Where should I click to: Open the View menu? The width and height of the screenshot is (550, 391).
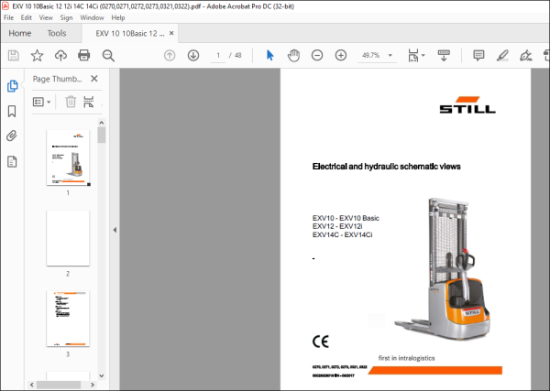(46, 17)
